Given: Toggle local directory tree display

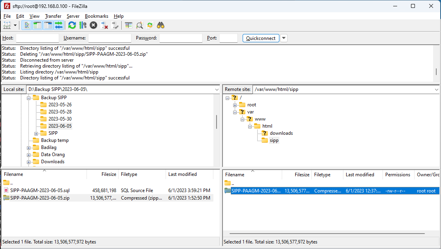Looking at the screenshot, I should 37,25.
